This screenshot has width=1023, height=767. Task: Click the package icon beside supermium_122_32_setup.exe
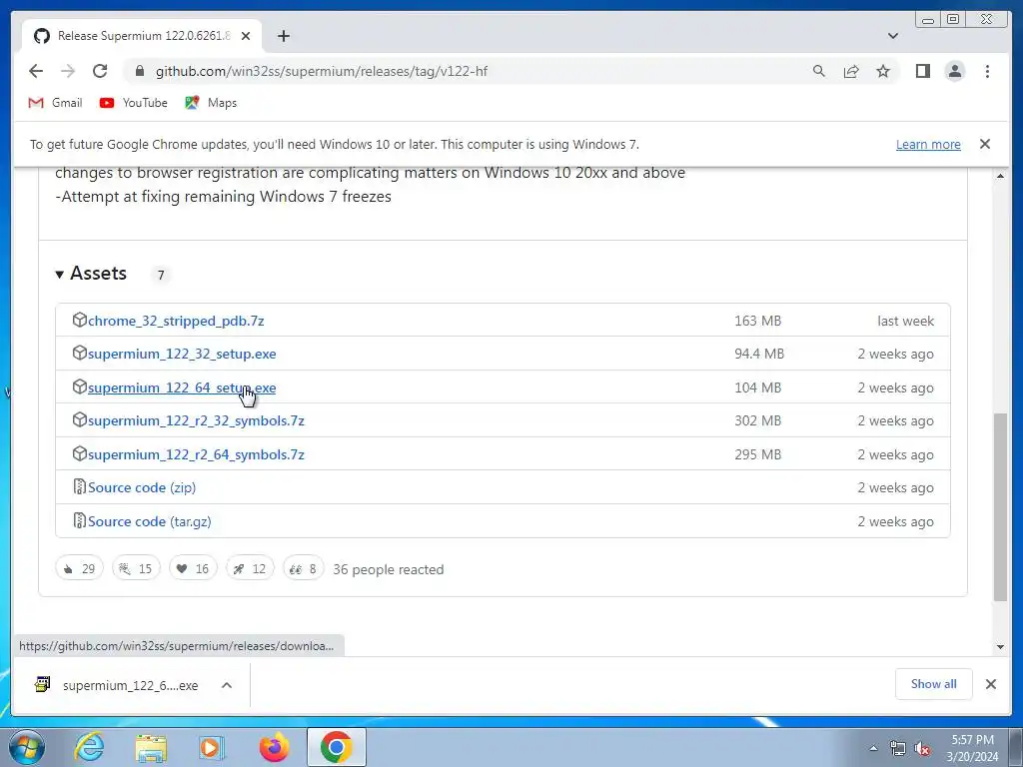click(x=79, y=353)
